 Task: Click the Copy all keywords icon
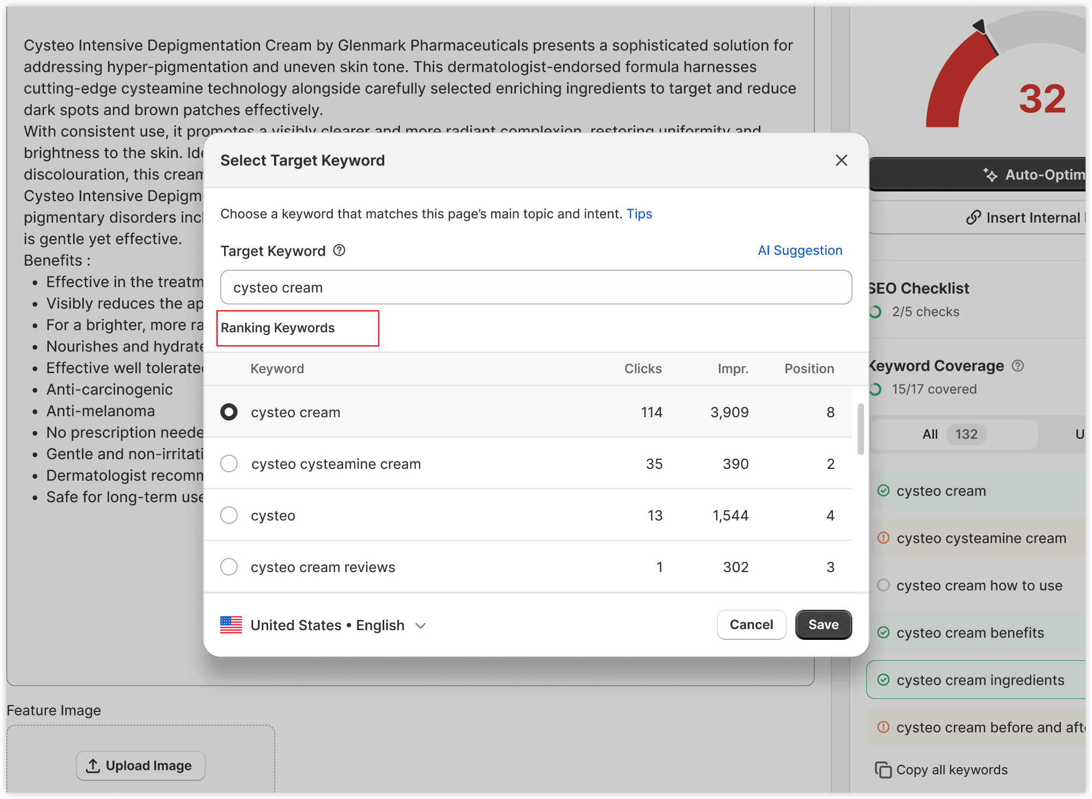[883, 770]
